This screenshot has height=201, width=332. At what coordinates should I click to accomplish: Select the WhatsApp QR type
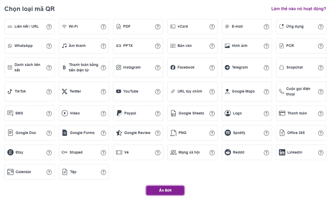click(30, 46)
